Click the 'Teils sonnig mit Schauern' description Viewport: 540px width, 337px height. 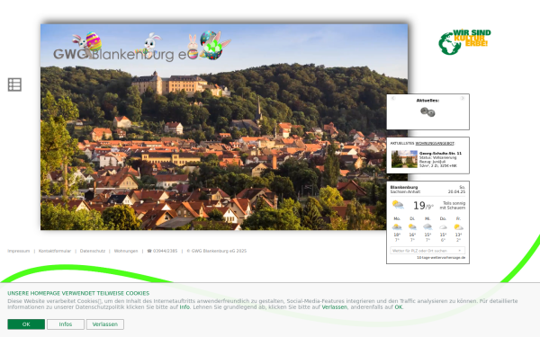tap(453, 205)
